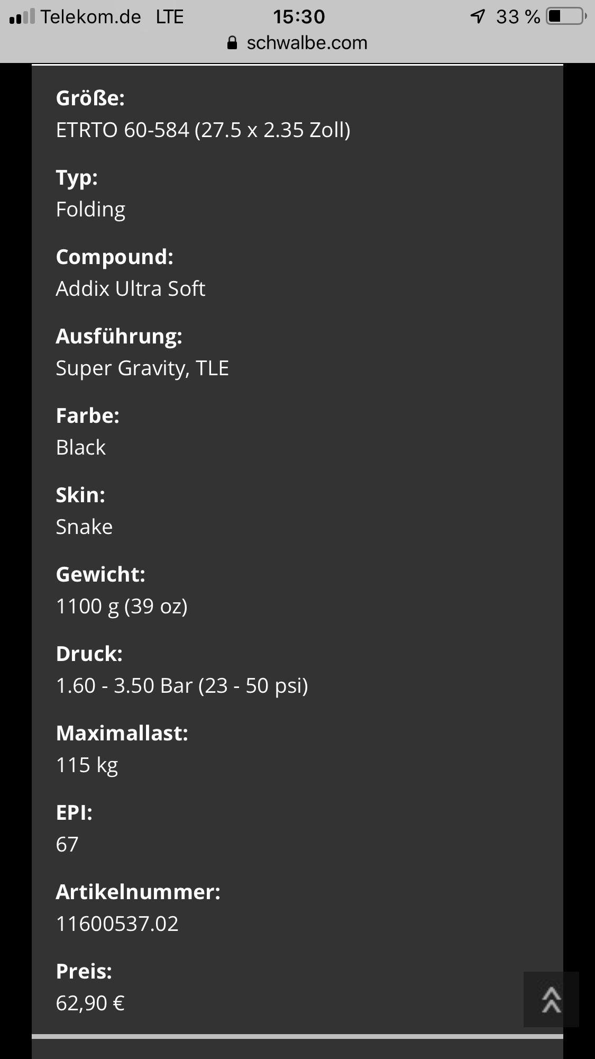Tap the Snake skin value
The width and height of the screenshot is (595, 1059).
click(85, 527)
